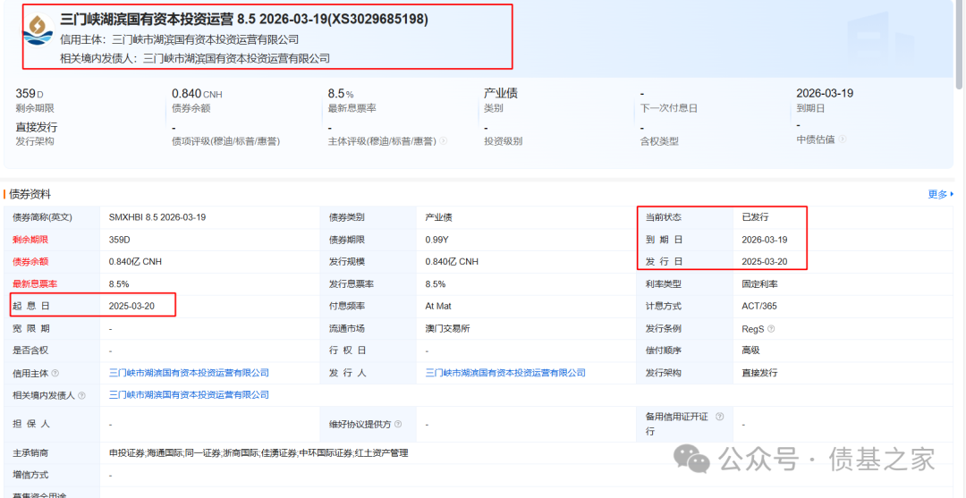Click the 增信方式 row label
This screenshot has width=966, height=498.
pyautogui.click(x=30, y=476)
